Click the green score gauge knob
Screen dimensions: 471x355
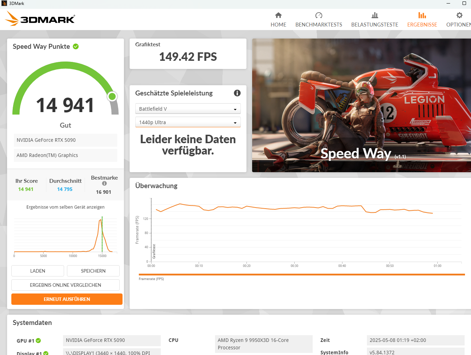112,96
